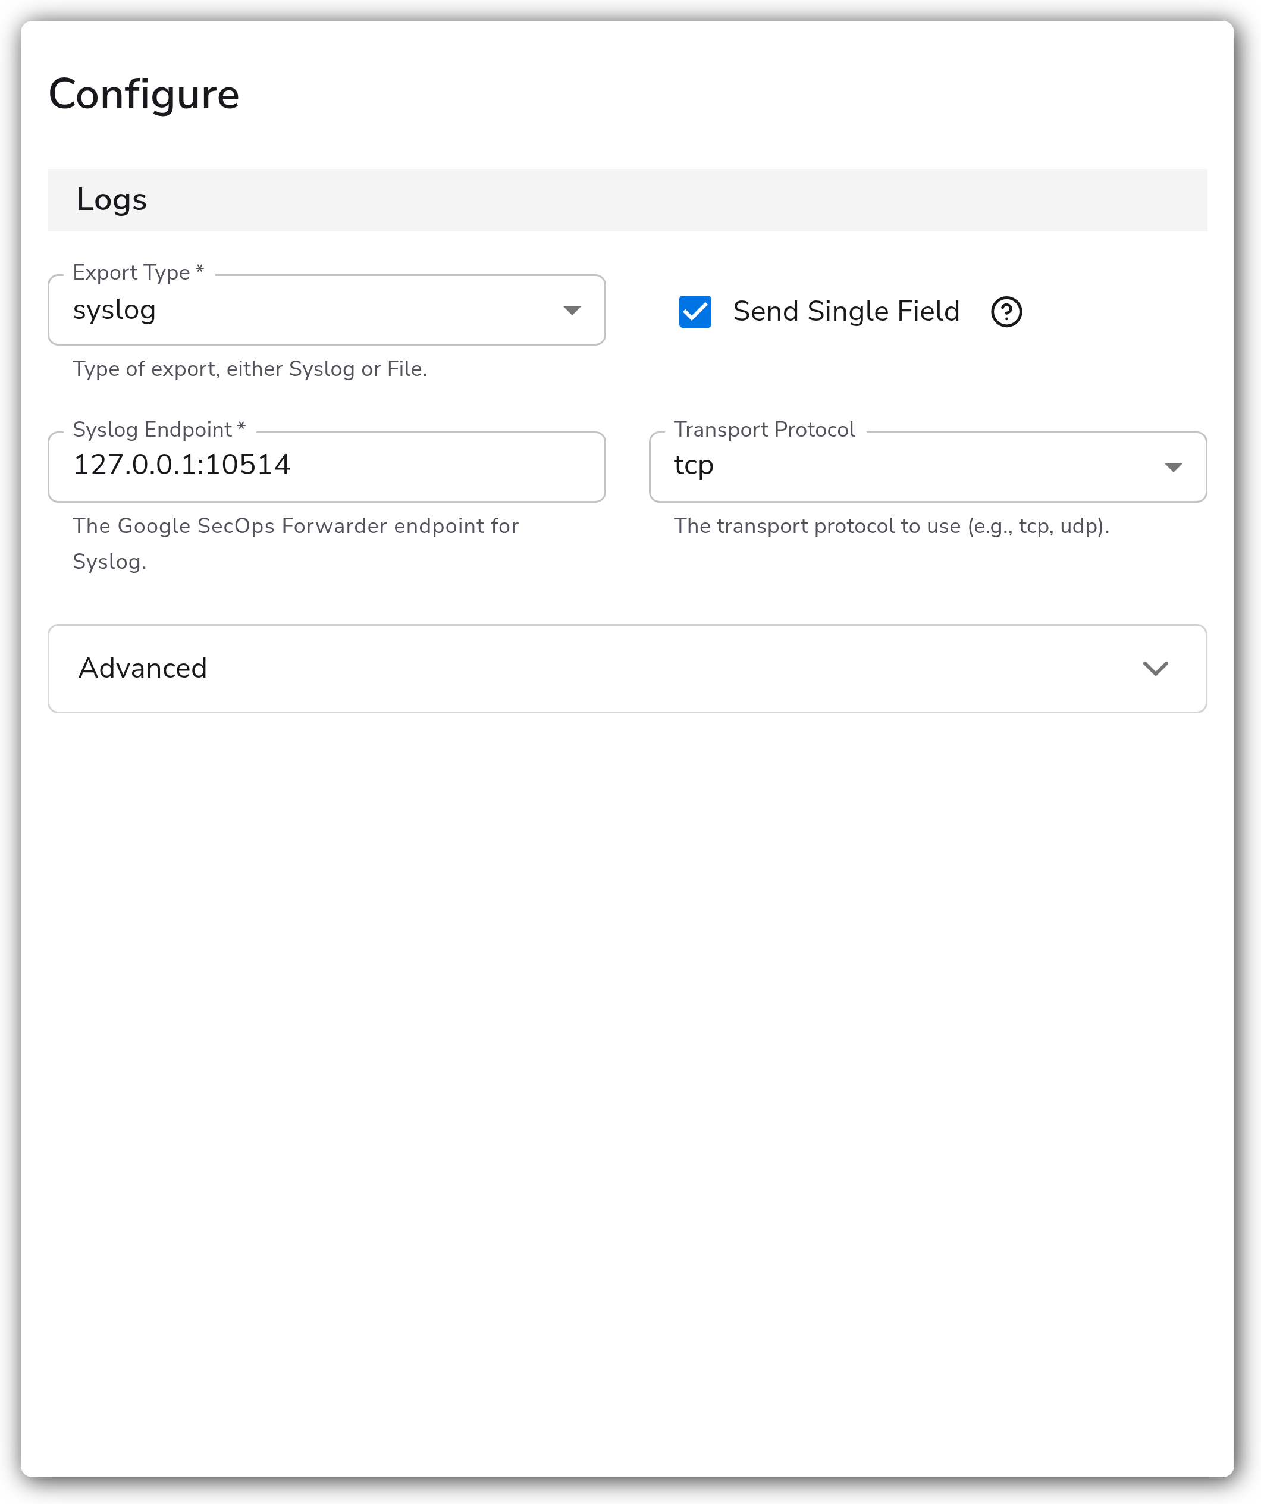Expand the Advanced section

pos(628,668)
